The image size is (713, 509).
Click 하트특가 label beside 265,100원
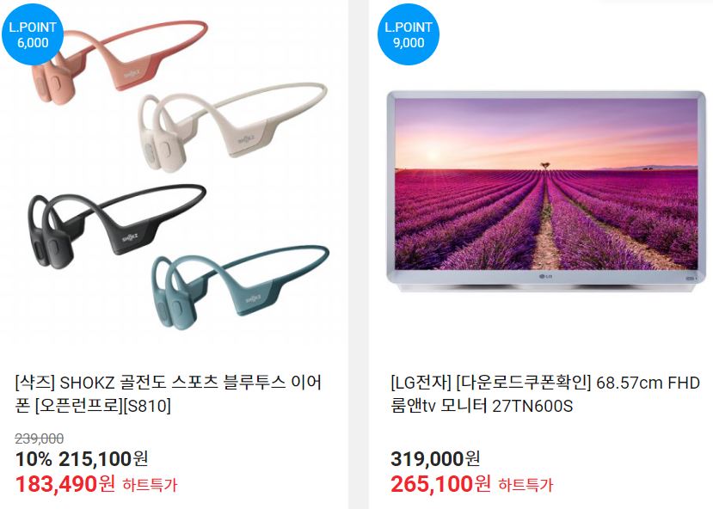(x=526, y=485)
